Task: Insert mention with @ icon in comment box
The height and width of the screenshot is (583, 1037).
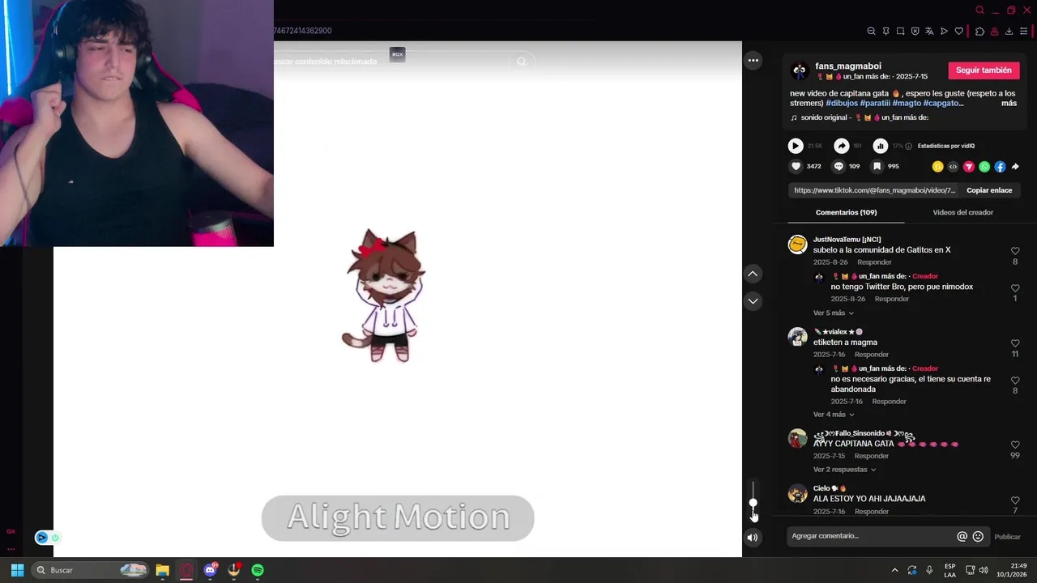Action: click(x=962, y=537)
